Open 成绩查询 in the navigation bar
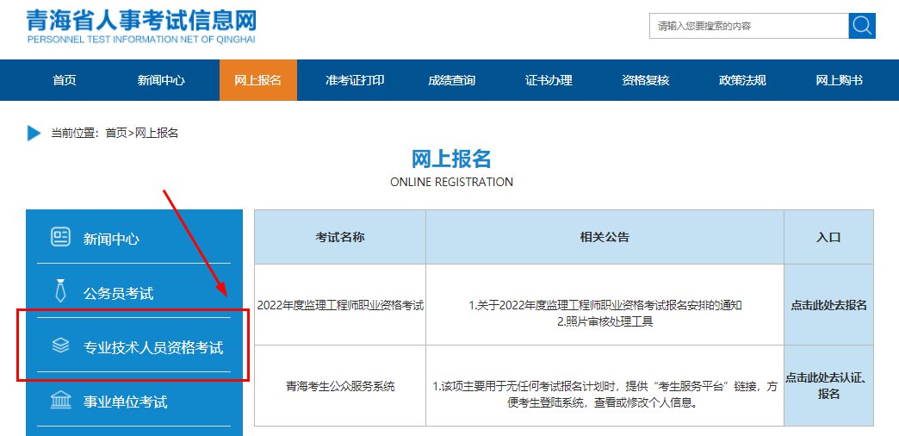Viewport: 899px width, 436px height. click(x=452, y=80)
